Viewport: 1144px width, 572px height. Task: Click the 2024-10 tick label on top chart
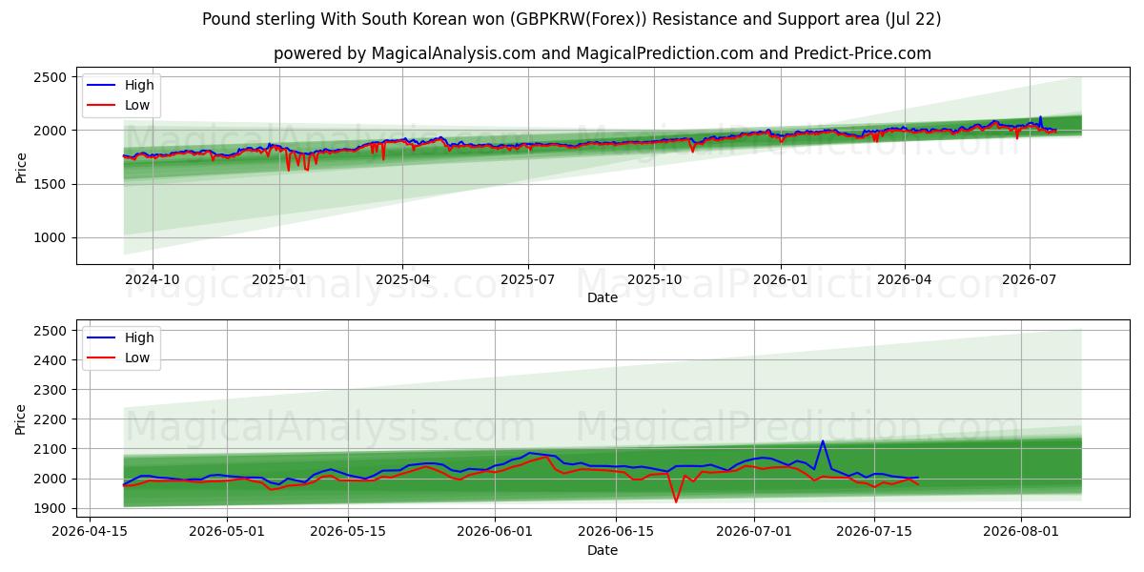(153, 279)
